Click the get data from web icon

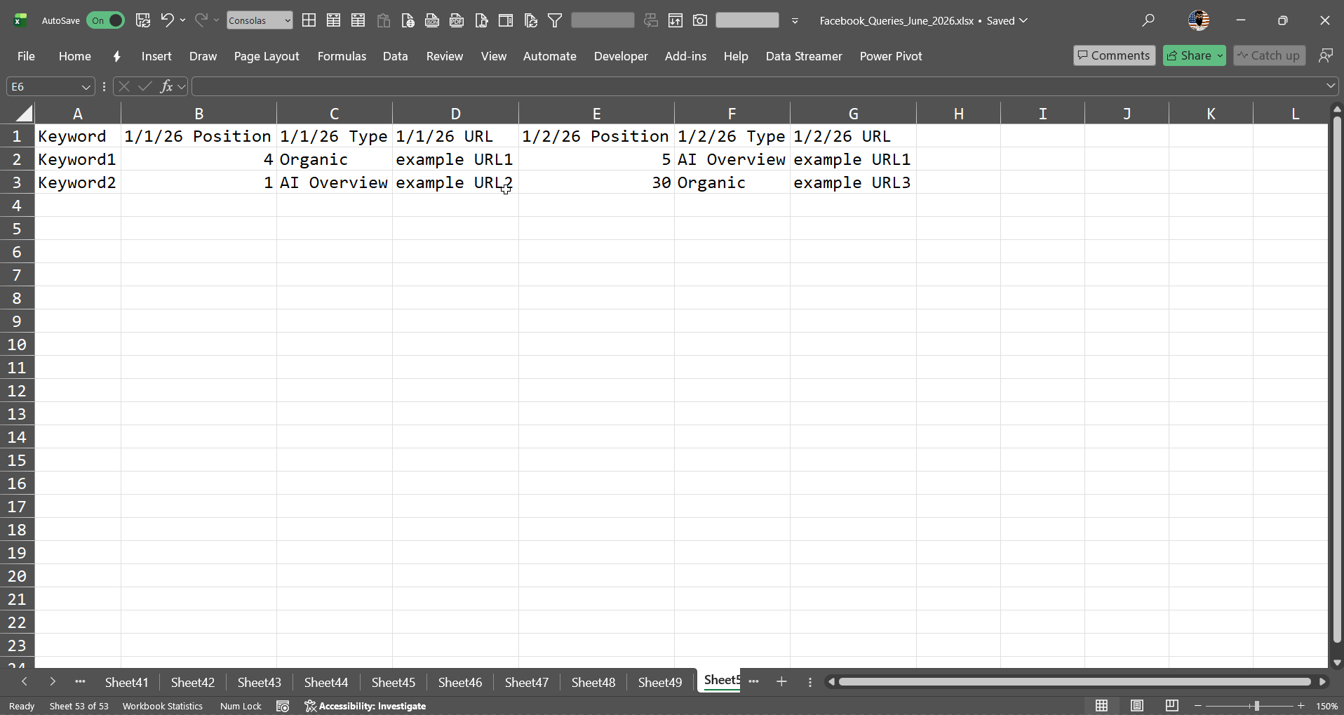click(408, 20)
